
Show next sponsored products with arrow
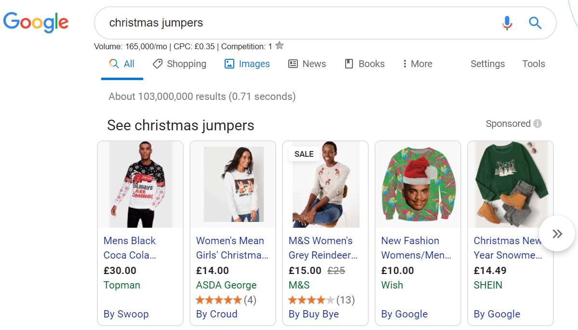(557, 234)
